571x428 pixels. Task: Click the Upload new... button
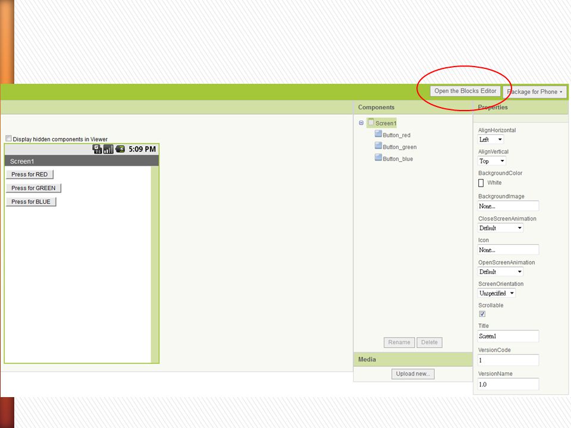[413, 374]
